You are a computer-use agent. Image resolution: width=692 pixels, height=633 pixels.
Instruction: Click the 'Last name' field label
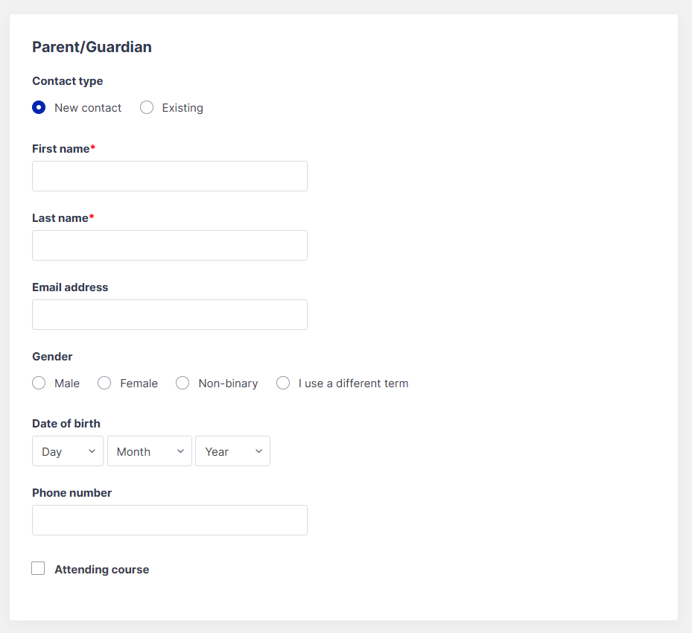[x=60, y=218]
